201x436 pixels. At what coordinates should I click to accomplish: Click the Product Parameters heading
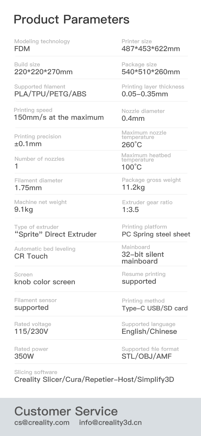[71, 20]
